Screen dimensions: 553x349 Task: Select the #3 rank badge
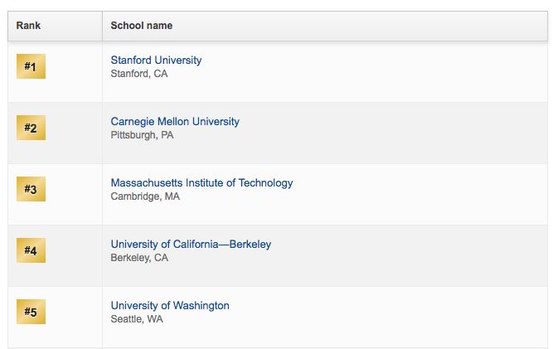point(31,189)
